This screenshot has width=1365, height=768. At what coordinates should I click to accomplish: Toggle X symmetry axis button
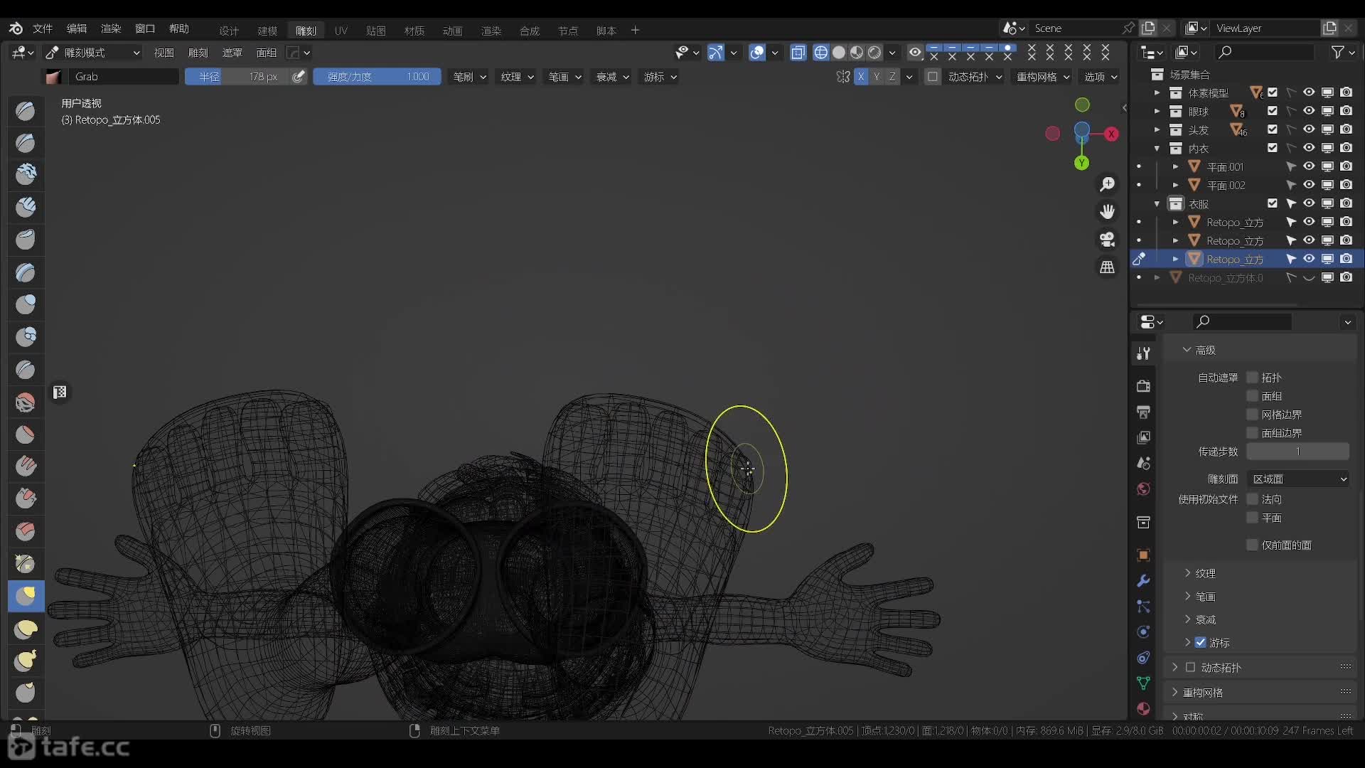pos(861,77)
